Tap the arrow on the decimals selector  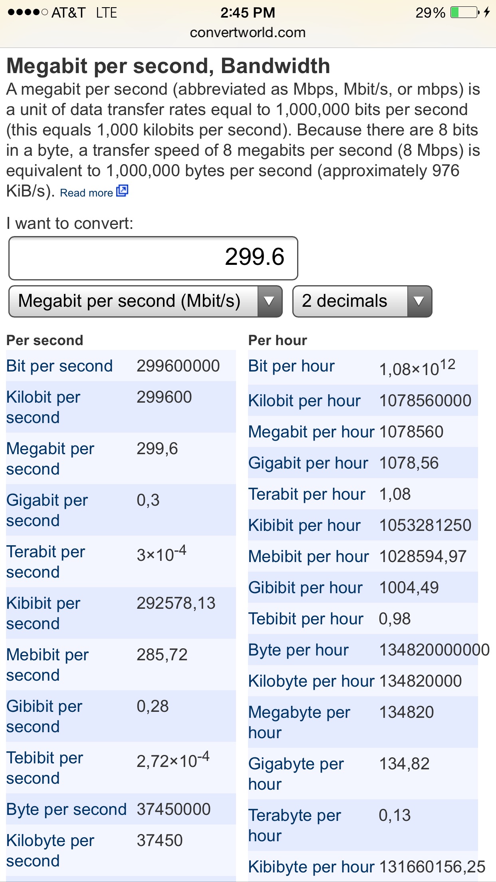tap(419, 301)
